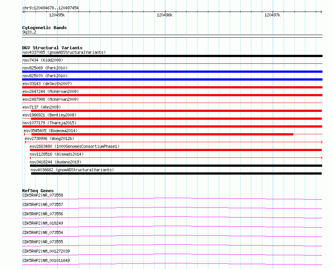Open variant nsv1128516 (Alsmadi2014) label
Image resolution: width=333 pixels, height=269 pixels.
(x=56, y=154)
